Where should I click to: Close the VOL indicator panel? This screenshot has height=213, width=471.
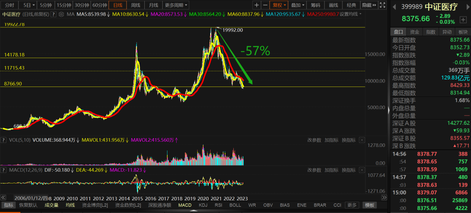[x=362, y=140]
